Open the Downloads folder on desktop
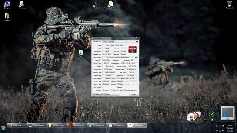The image size is (237, 133). (x=22, y=5)
